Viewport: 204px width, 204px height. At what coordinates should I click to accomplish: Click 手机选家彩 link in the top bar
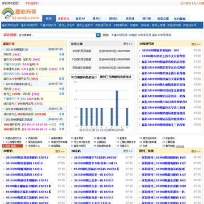tap(32, 3)
